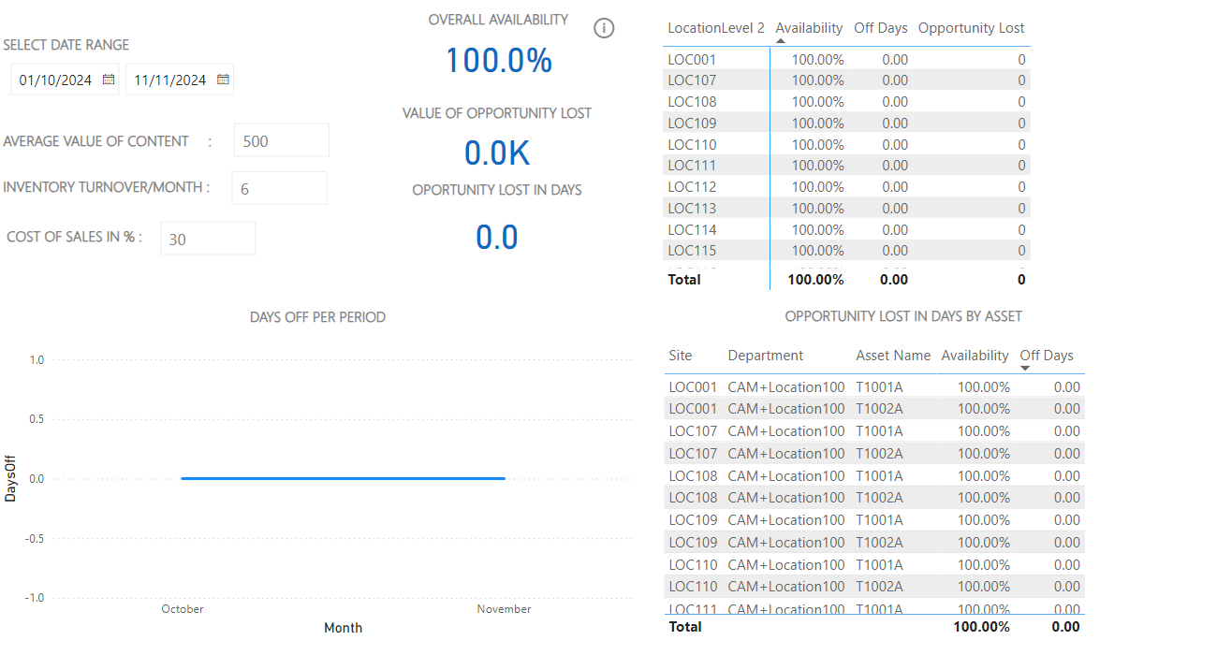Edit the start date field 01/10/2024

coord(56,80)
